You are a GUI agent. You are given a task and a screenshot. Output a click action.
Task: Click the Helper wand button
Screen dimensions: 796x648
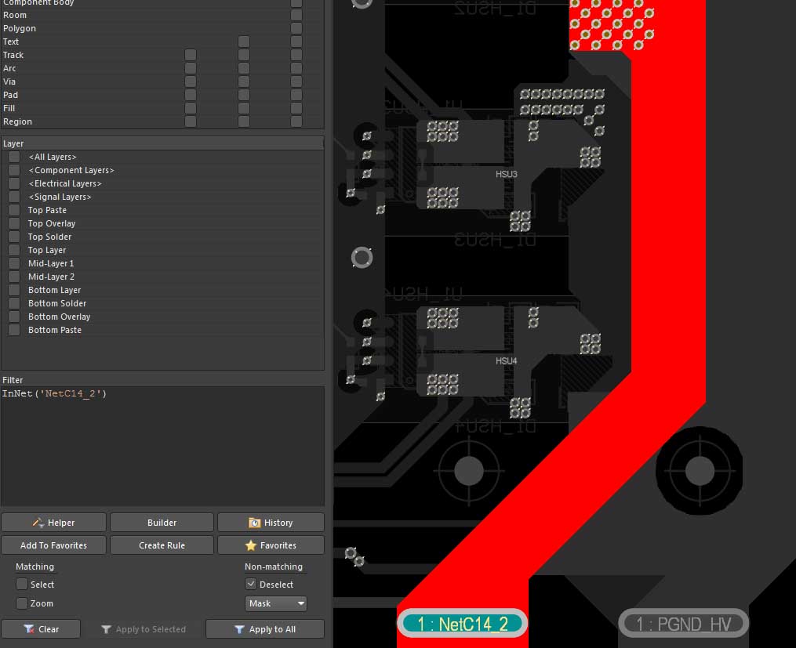click(x=53, y=523)
